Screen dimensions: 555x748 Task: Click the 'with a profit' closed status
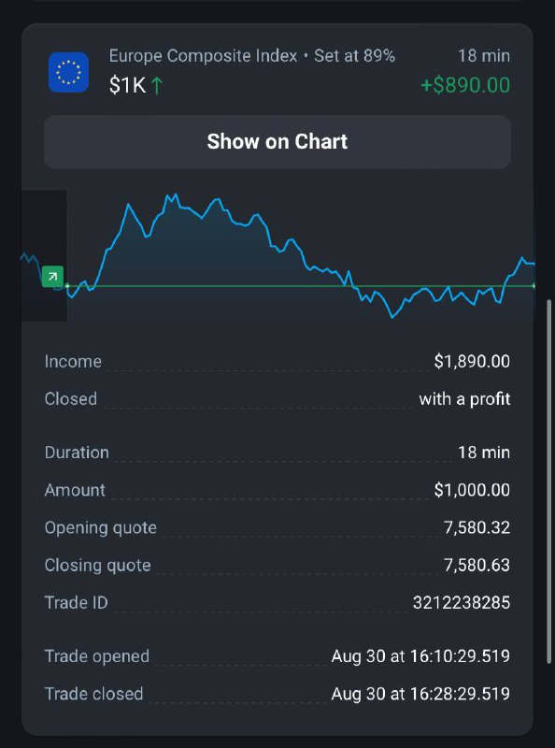coord(465,399)
